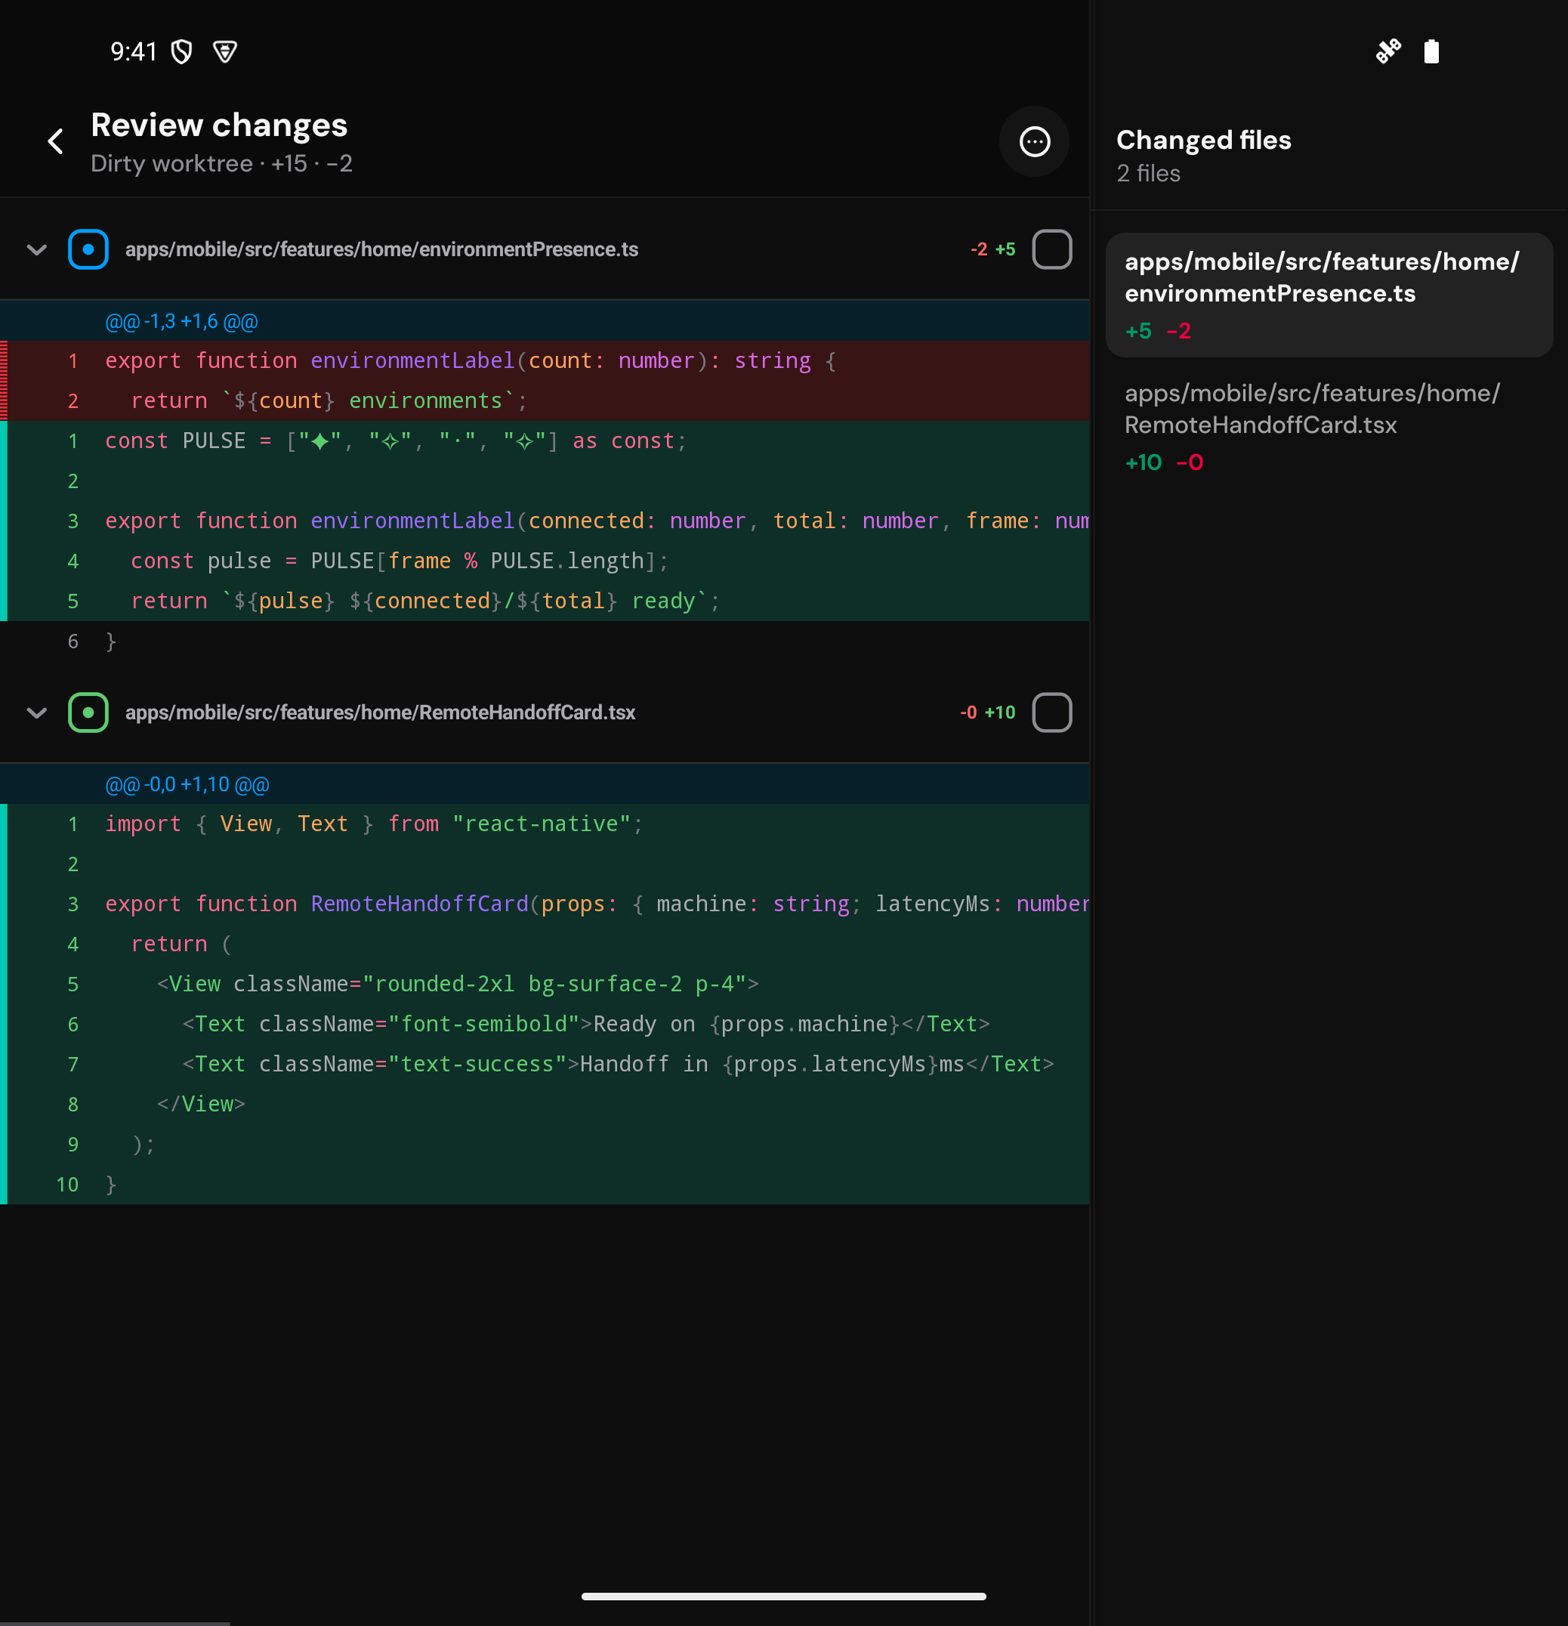The width and height of the screenshot is (1568, 1626).
Task: Click the blue modified-file icon for environmentPresence.ts
Action: tap(88, 249)
